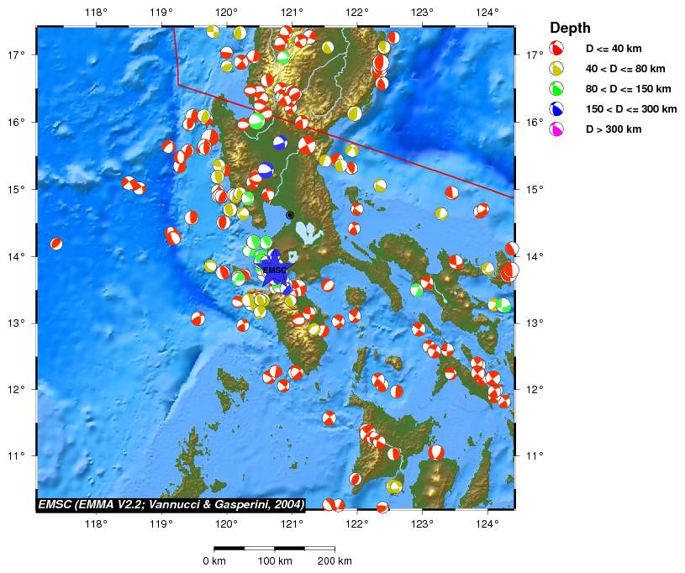The width and height of the screenshot is (685, 573).
Task: Click the magenta D > 300 km legend symbol
Action: [x=556, y=129]
